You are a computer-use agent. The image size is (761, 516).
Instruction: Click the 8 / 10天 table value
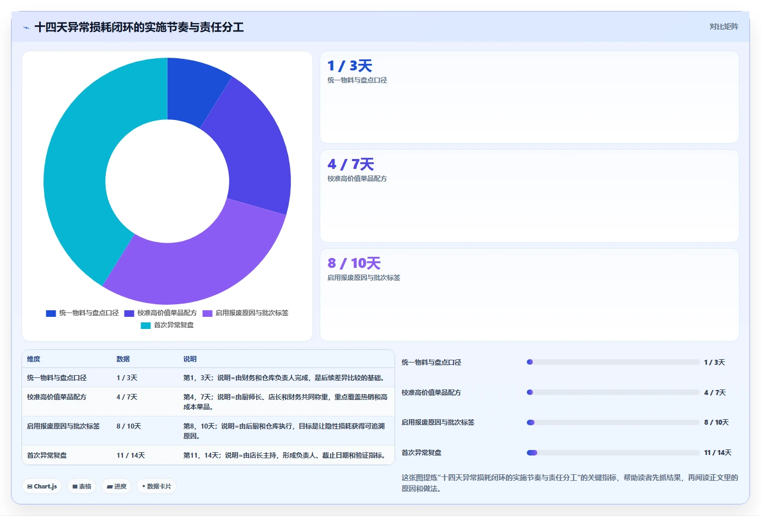click(129, 426)
